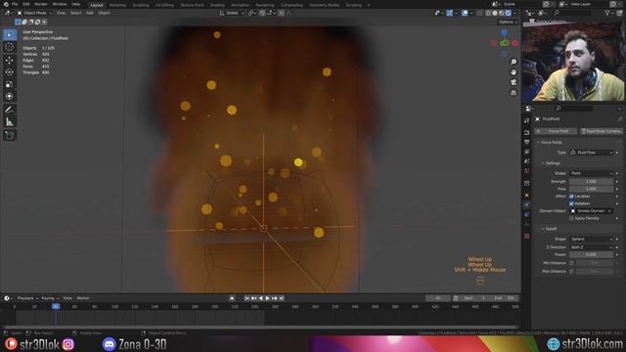Choose the Move tool

(10, 60)
